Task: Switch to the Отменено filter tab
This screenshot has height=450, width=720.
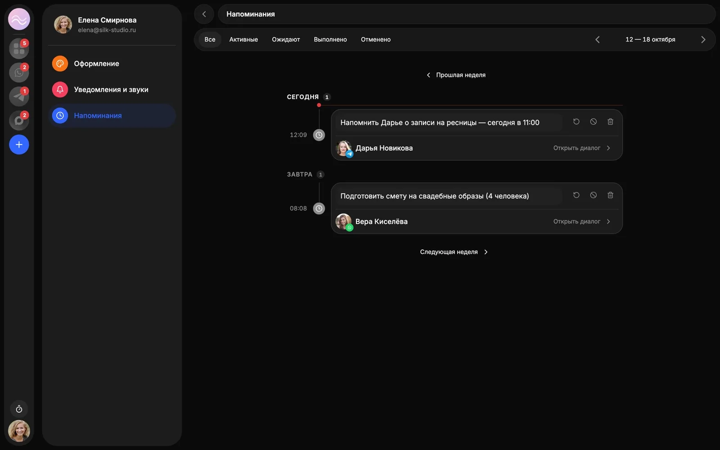Action: click(376, 40)
